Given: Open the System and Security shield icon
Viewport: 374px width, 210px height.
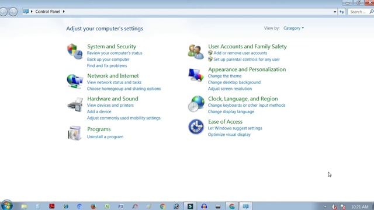Looking at the screenshot, I should [75, 51].
